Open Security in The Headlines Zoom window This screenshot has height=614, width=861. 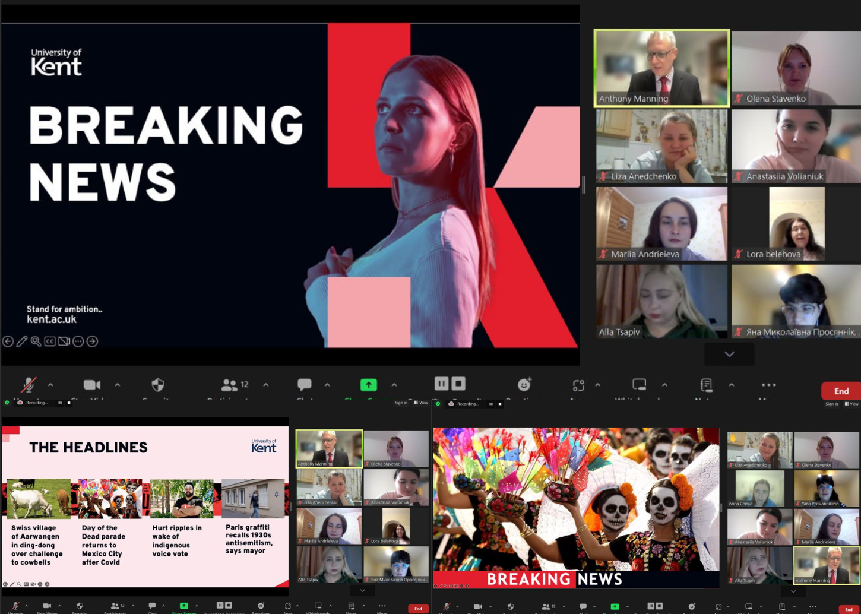(80, 606)
